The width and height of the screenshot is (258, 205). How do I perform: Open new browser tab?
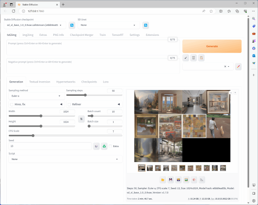pyautogui.click(x=63, y=5)
